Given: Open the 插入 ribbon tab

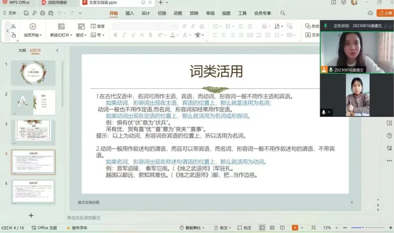Looking at the screenshot, I should coord(130,13).
